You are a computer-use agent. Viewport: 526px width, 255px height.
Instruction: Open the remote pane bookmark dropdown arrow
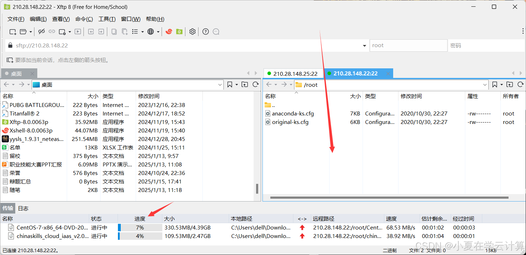501,85
